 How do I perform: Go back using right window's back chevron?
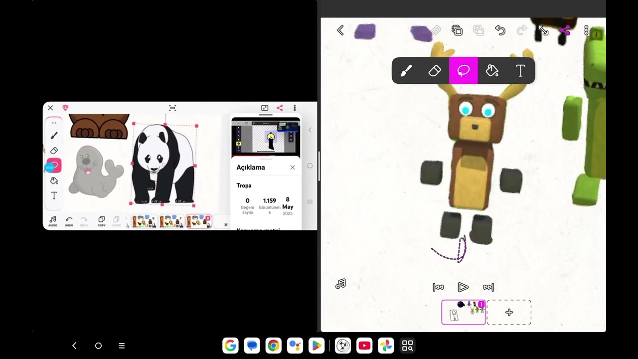click(x=340, y=30)
